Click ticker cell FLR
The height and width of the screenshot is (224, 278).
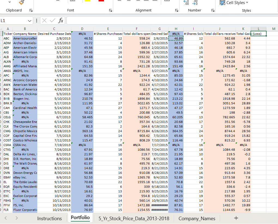(x=8, y=210)
